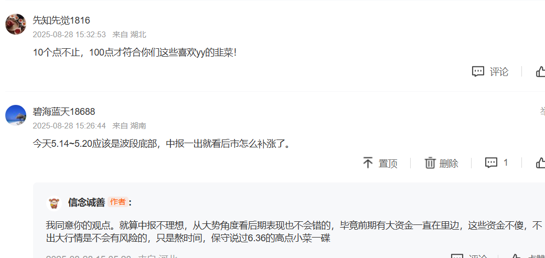Like 信念诚善's reply with thumbs-up icon

515,256
